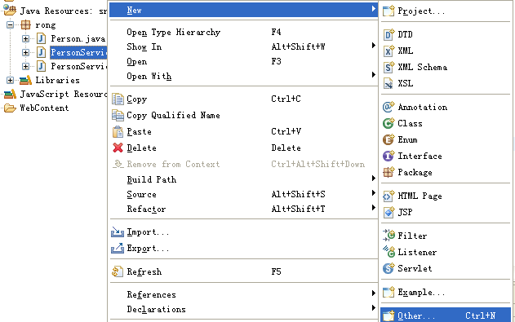
Task: Choose the new Annotation icon
Action: pos(388,107)
